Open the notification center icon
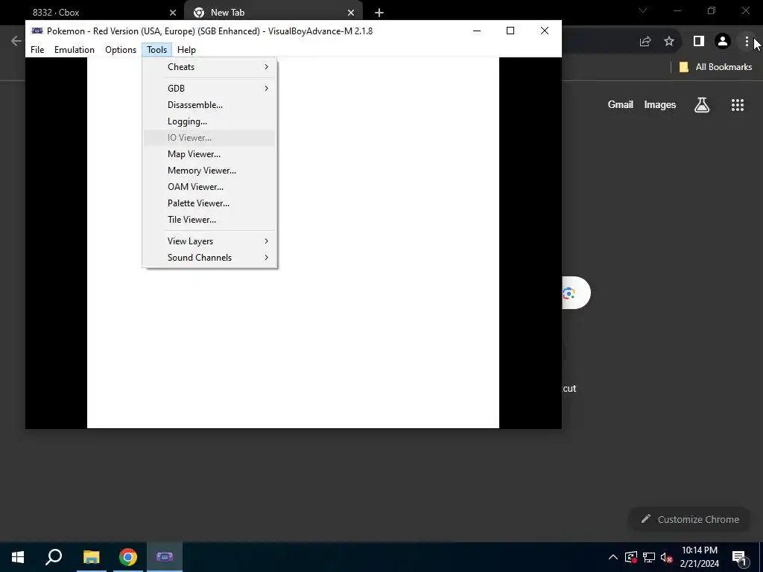 pos(739,557)
